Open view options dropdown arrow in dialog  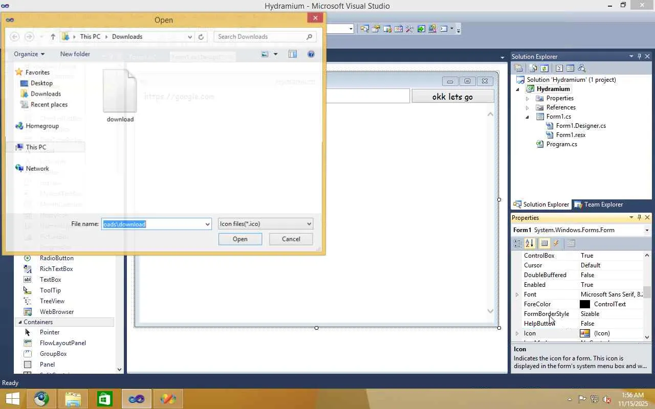pos(275,54)
